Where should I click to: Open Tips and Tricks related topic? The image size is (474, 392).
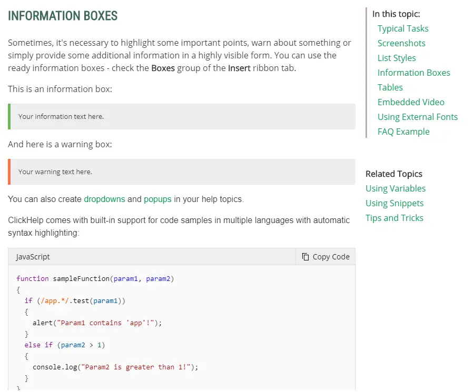[394, 218]
